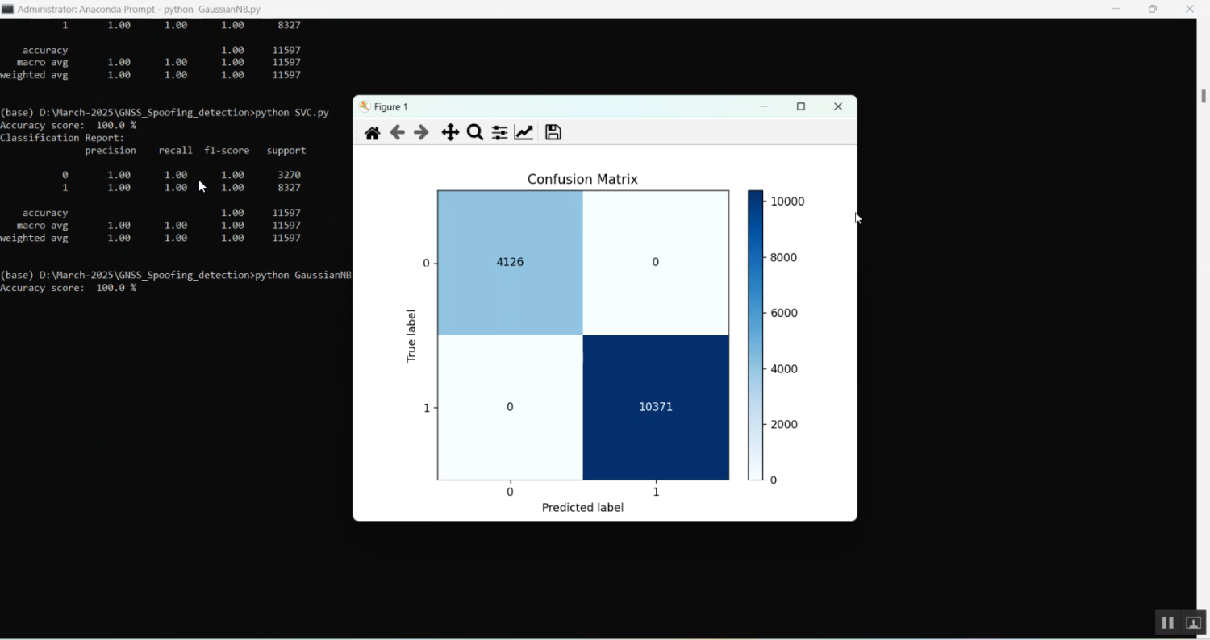Click the 4000 colorbar tick label
The height and width of the screenshot is (640, 1210).
(x=784, y=368)
